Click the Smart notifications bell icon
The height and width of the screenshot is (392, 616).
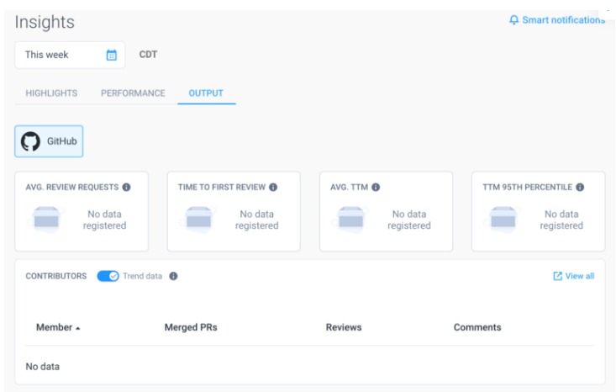pos(514,20)
